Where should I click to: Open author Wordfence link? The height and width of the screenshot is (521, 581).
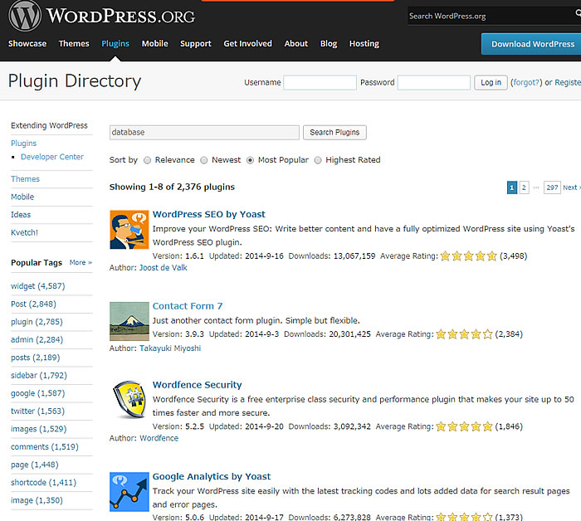point(159,438)
